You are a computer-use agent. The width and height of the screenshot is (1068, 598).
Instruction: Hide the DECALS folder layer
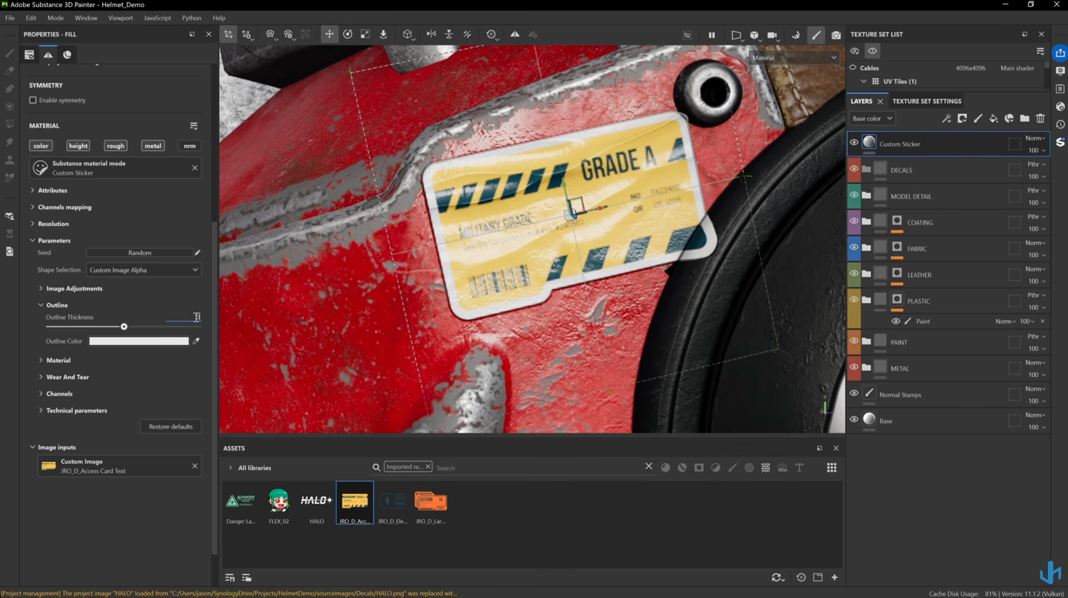(x=854, y=168)
